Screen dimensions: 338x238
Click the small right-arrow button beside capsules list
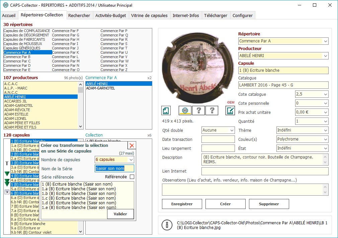[x=7, y=192]
